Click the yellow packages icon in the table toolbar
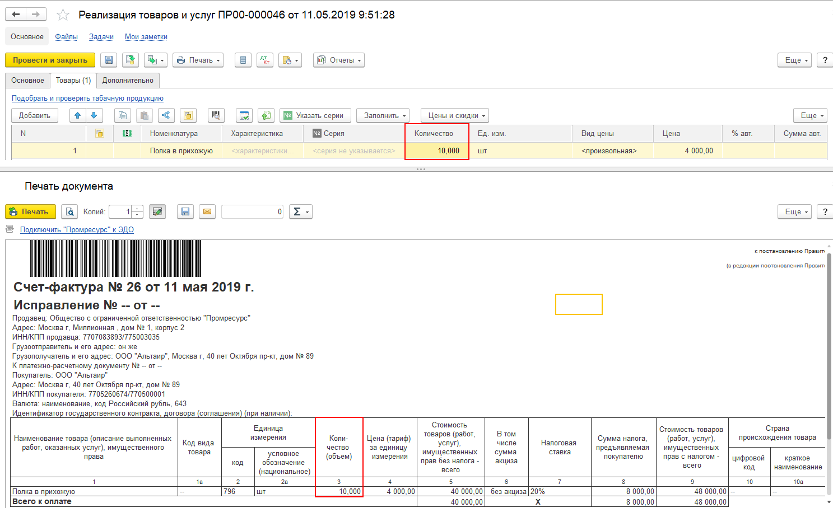This screenshot has width=833, height=508. (188, 115)
